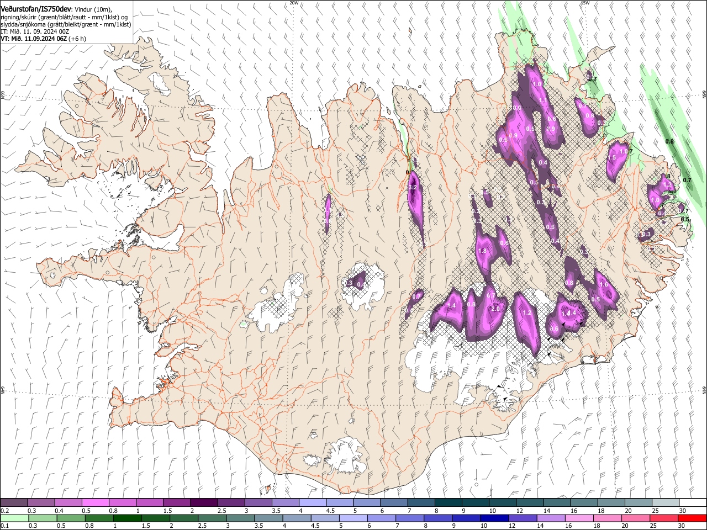Click the bottom-row light purple swatch starting at 14
The height and width of the screenshot is (530, 707).
[551, 518]
